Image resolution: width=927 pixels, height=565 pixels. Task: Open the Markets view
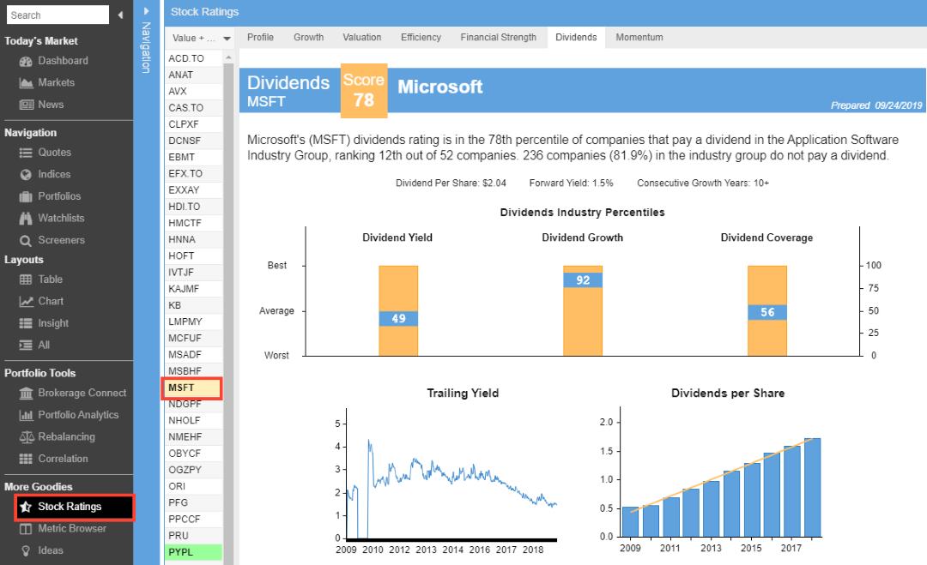click(58, 82)
